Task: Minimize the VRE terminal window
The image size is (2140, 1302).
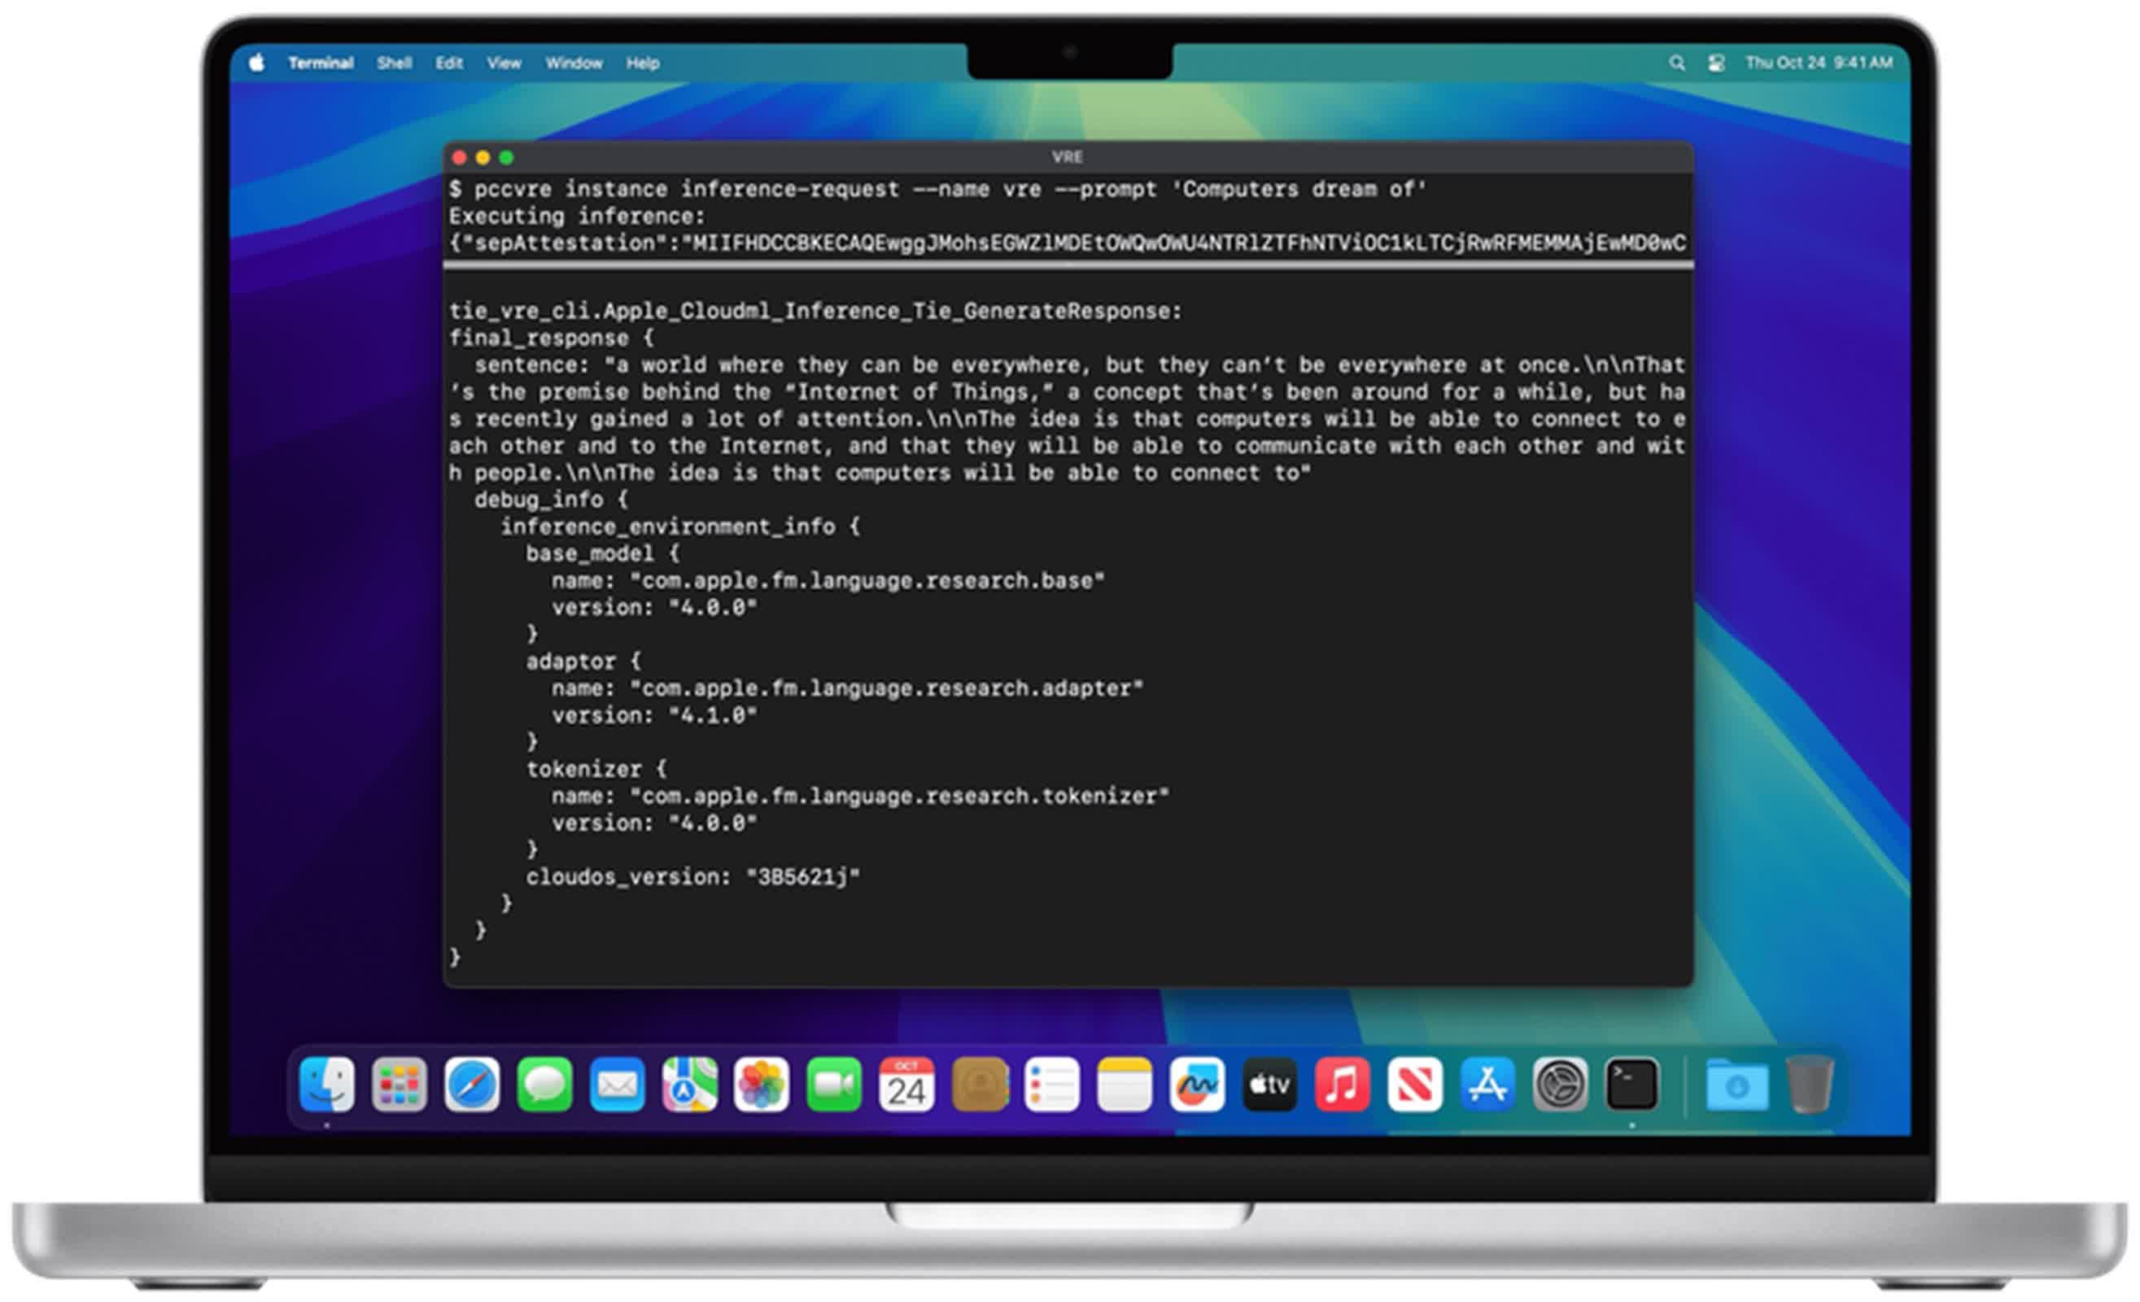Action: (x=483, y=157)
